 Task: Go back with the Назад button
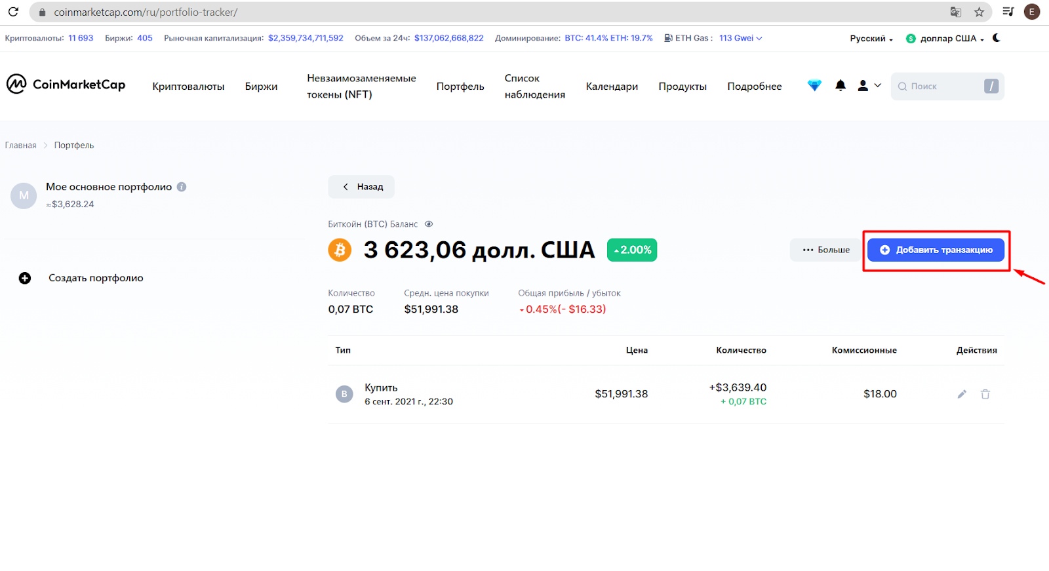coord(361,187)
